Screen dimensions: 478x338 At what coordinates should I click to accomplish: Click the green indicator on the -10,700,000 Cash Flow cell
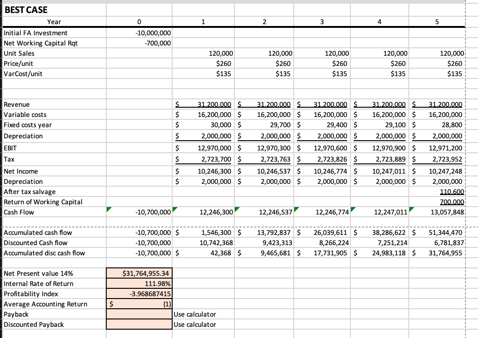coord(109,209)
